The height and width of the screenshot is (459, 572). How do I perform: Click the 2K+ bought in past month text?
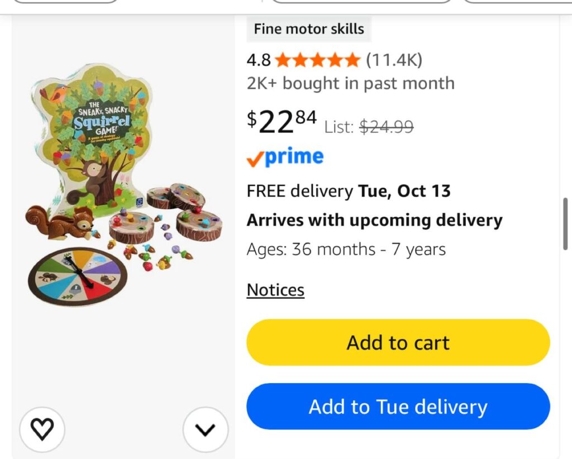coord(351,84)
